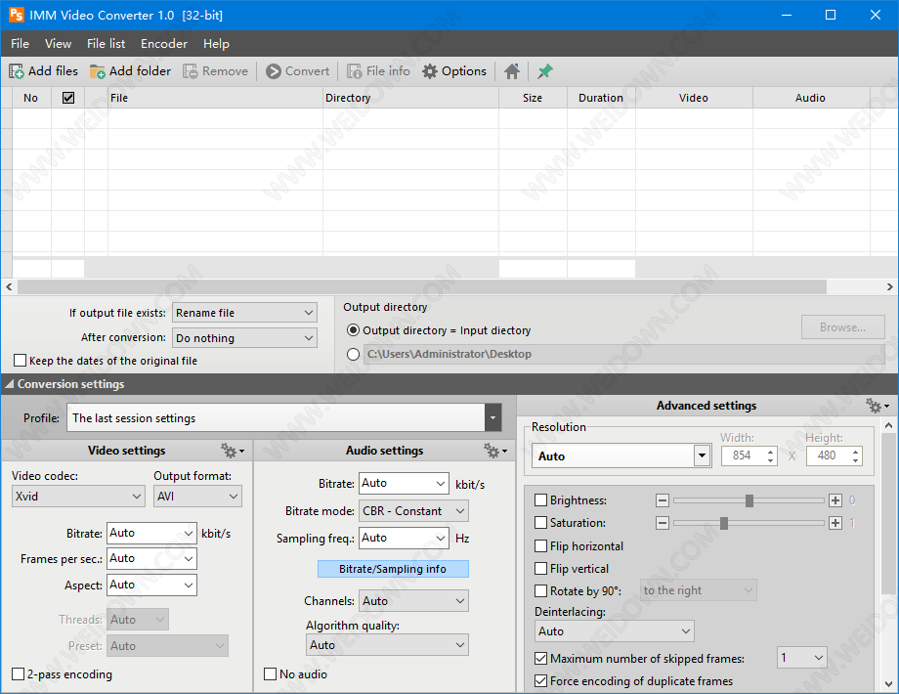Image resolution: width=899 pixels, height=694 pixels.
Task: Open the Resolution Auto dropdown
Action: 621,455
